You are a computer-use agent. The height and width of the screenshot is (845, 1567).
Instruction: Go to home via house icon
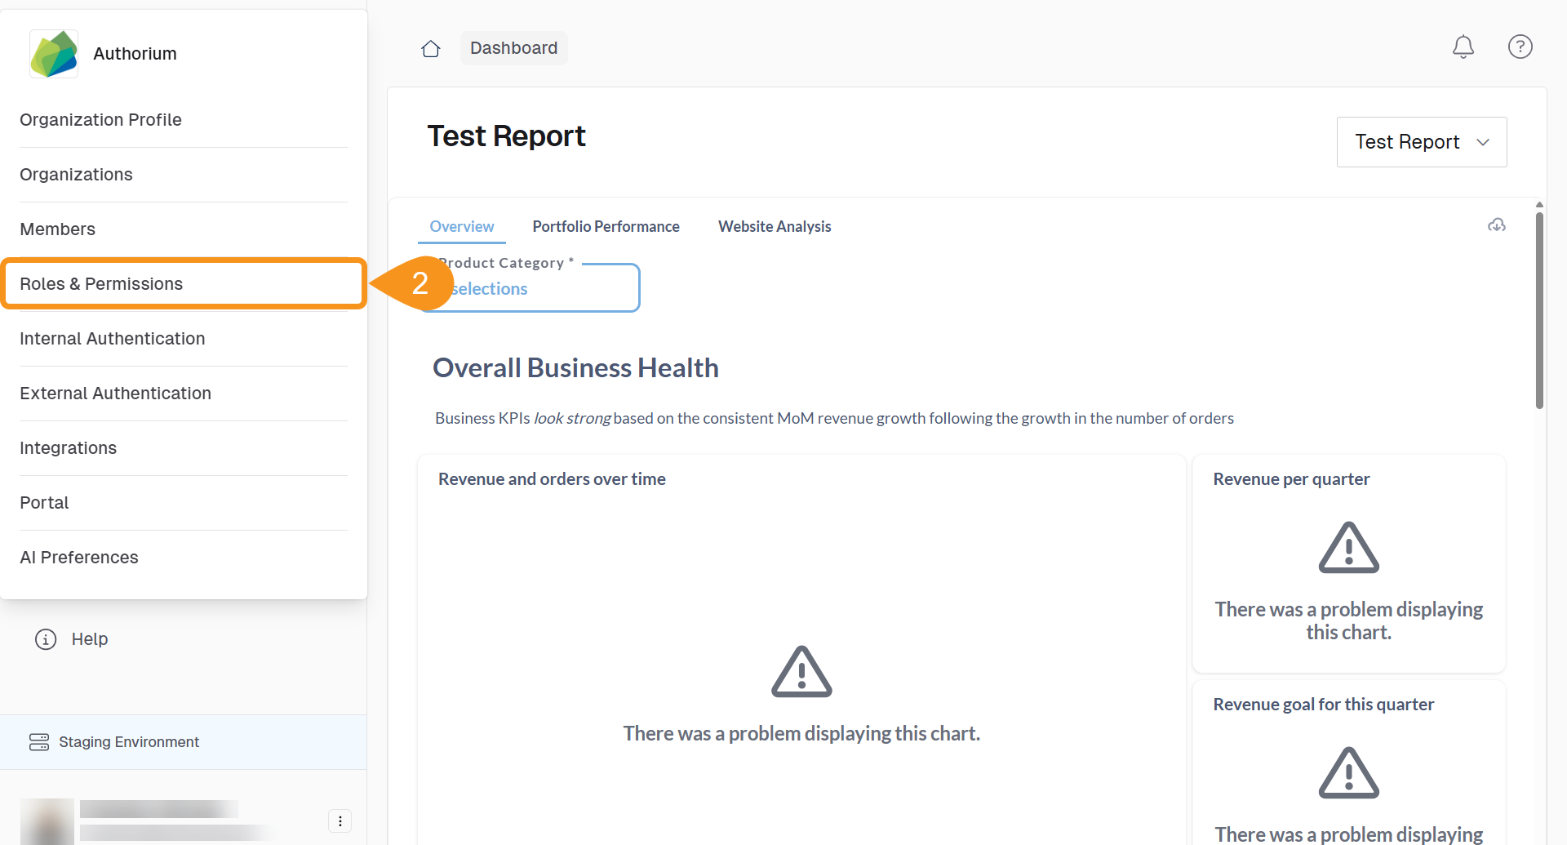click(431, 49)
